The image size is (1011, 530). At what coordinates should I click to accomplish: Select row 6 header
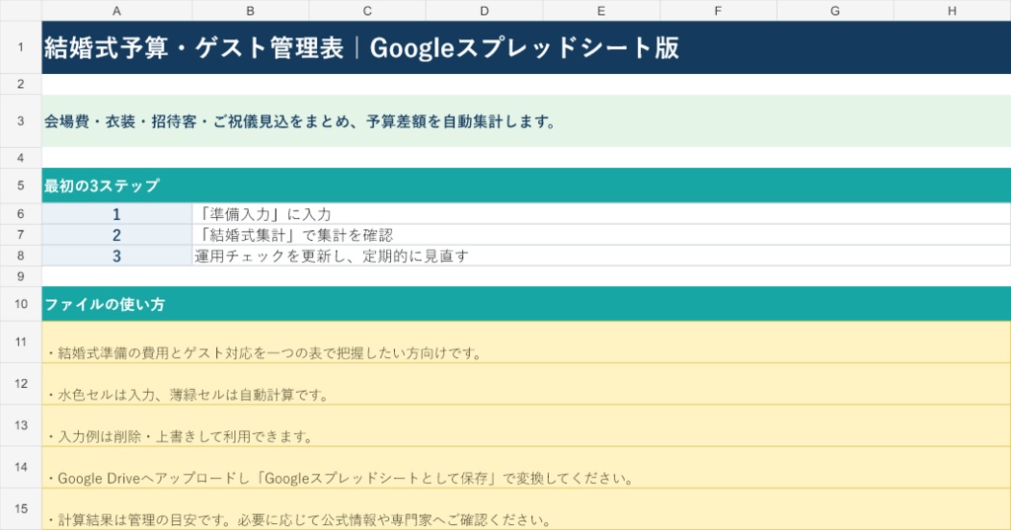click(x=21, y=213)
